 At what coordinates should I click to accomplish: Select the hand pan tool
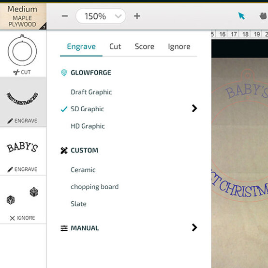[263, 16]
